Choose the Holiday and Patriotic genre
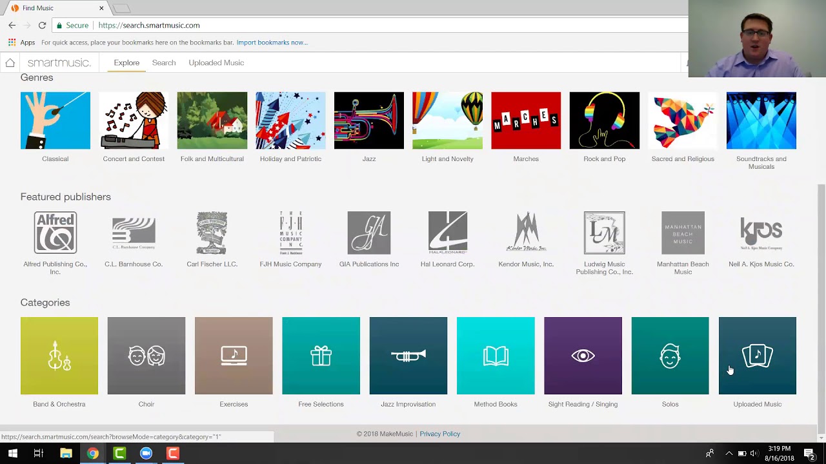The height and width of the screenshot is (464, 826). click(290, 121)
